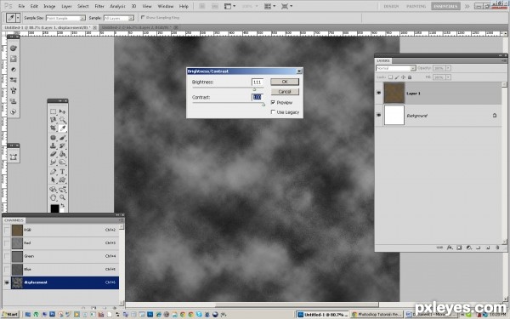This screenshot has width=510, height=319.
Task: Click the Contrast slider handle
Action: [x=263, y=104]
